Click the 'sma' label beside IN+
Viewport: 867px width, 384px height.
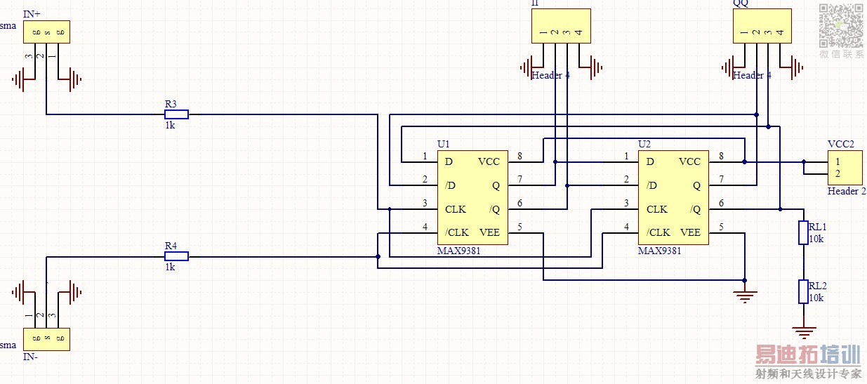click(x=8, y=26)
